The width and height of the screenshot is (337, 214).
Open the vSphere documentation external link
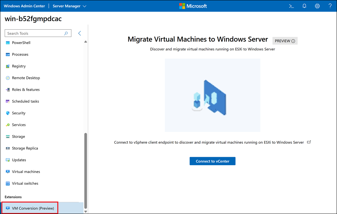pos(309,142)
